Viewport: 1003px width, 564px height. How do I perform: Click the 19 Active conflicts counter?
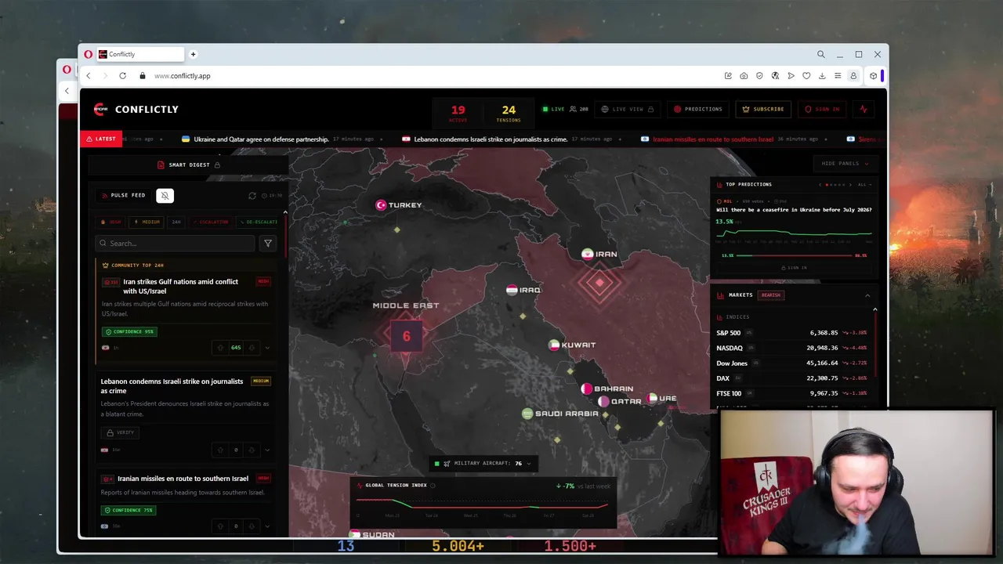pos(458,113)
